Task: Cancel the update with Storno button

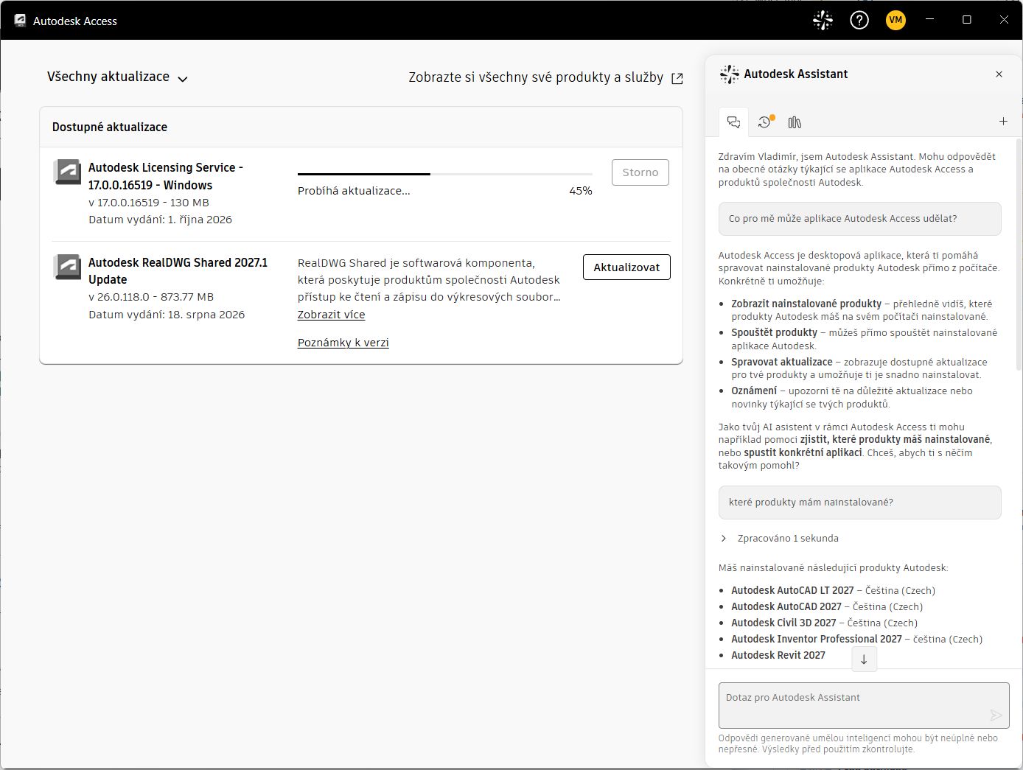Action: click(640, 172)
